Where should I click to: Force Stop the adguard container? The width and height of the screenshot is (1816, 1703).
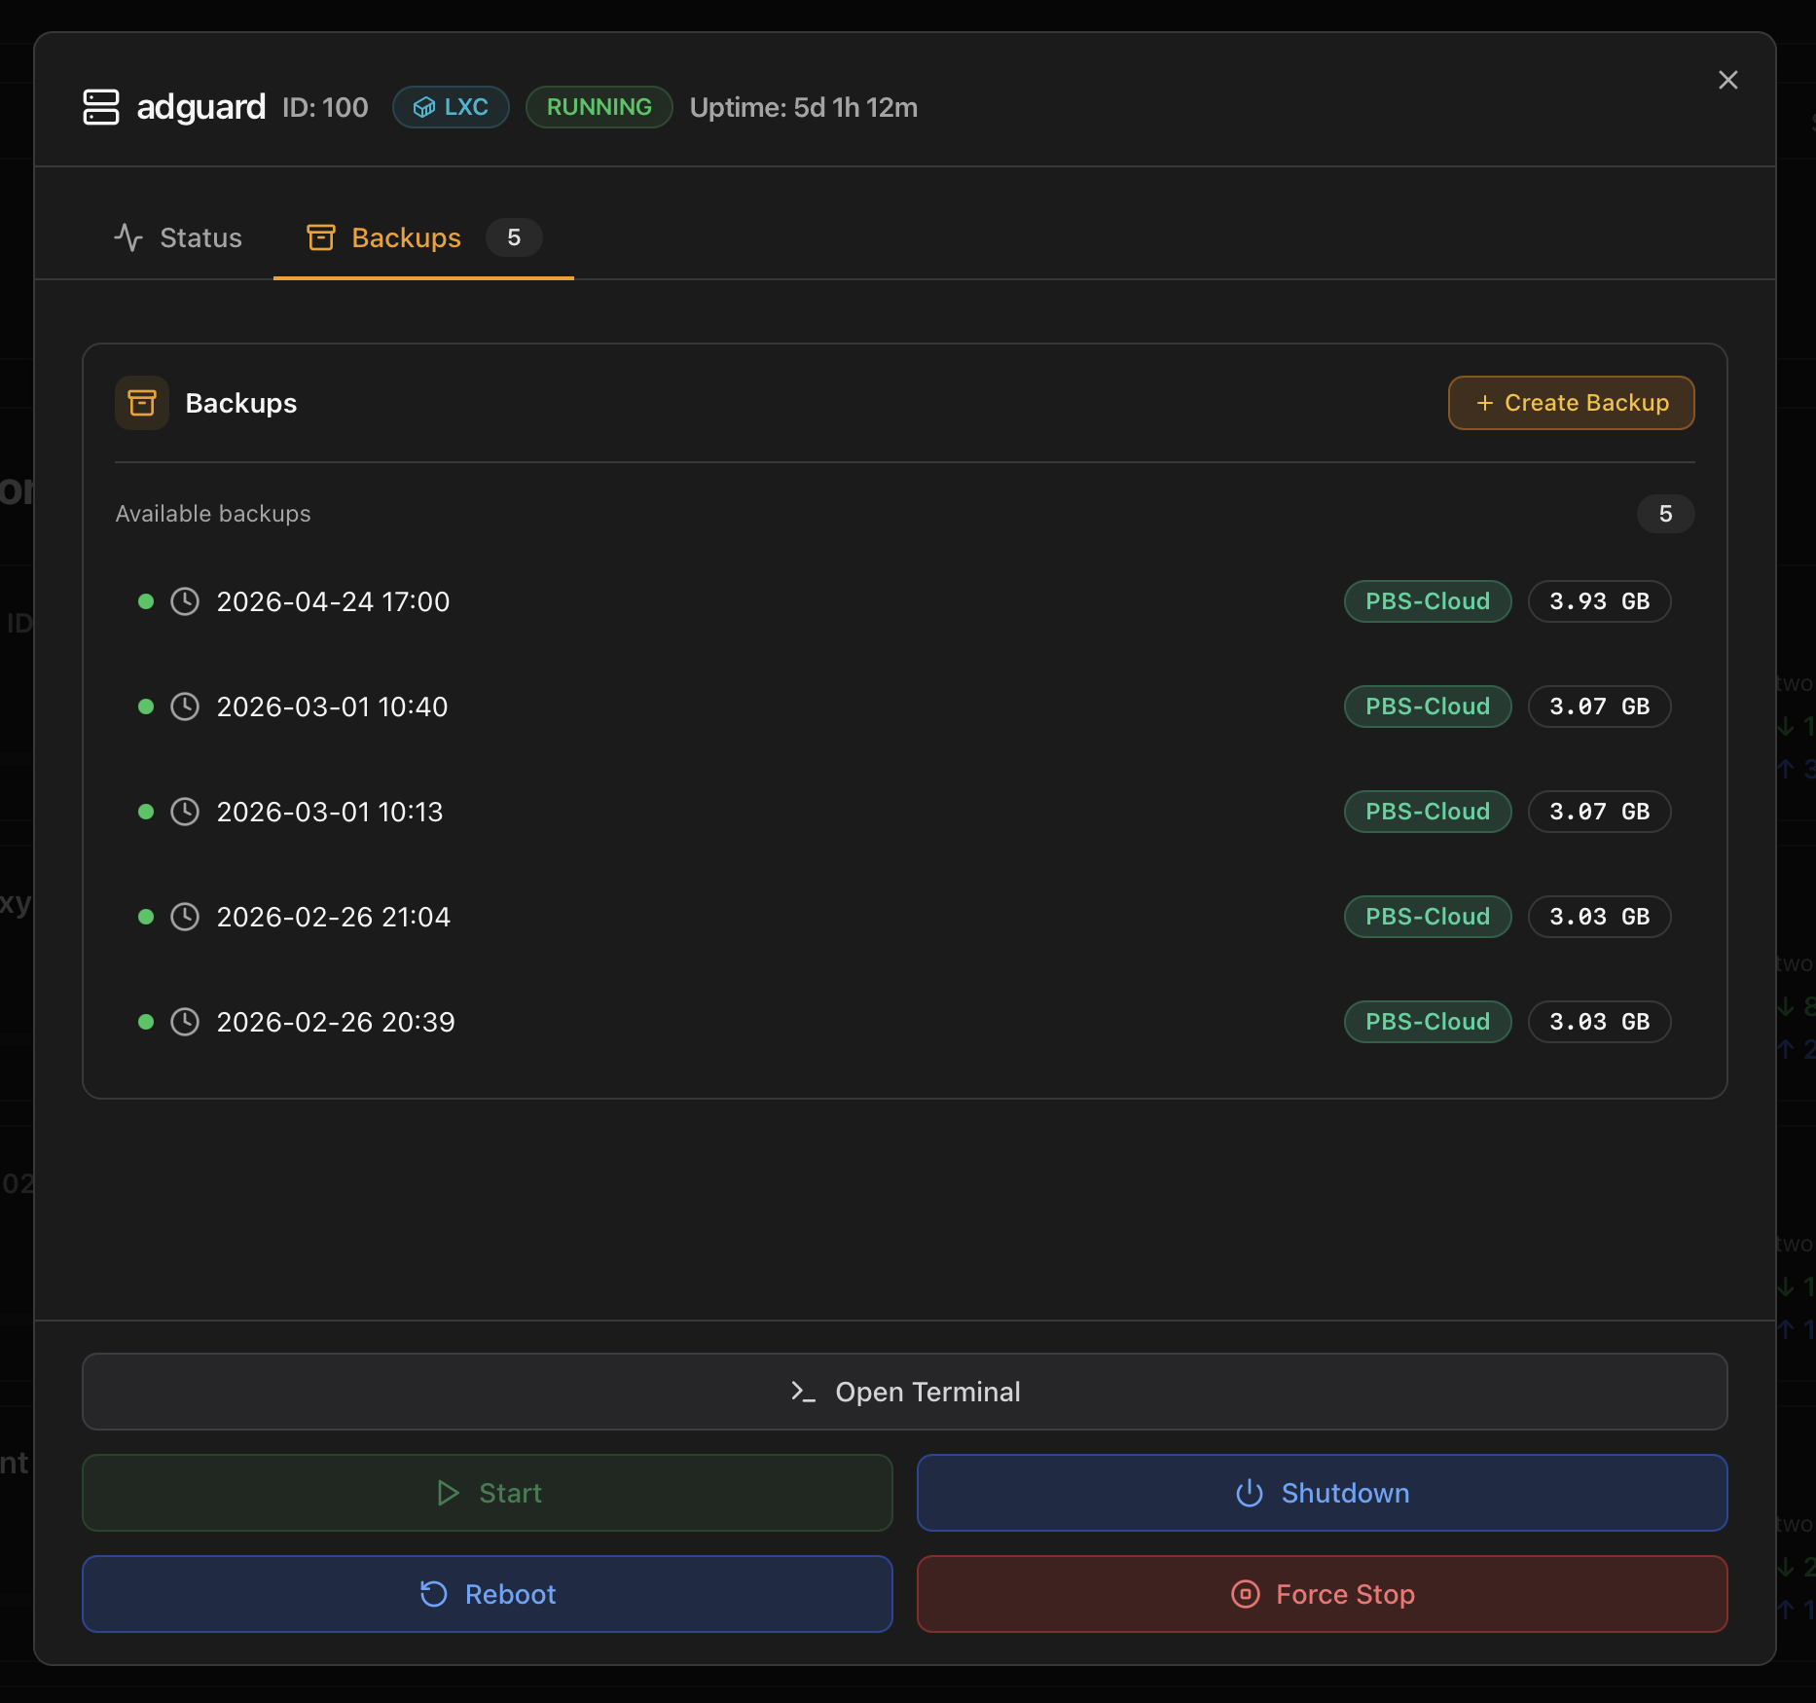tap(1322, 1594)
